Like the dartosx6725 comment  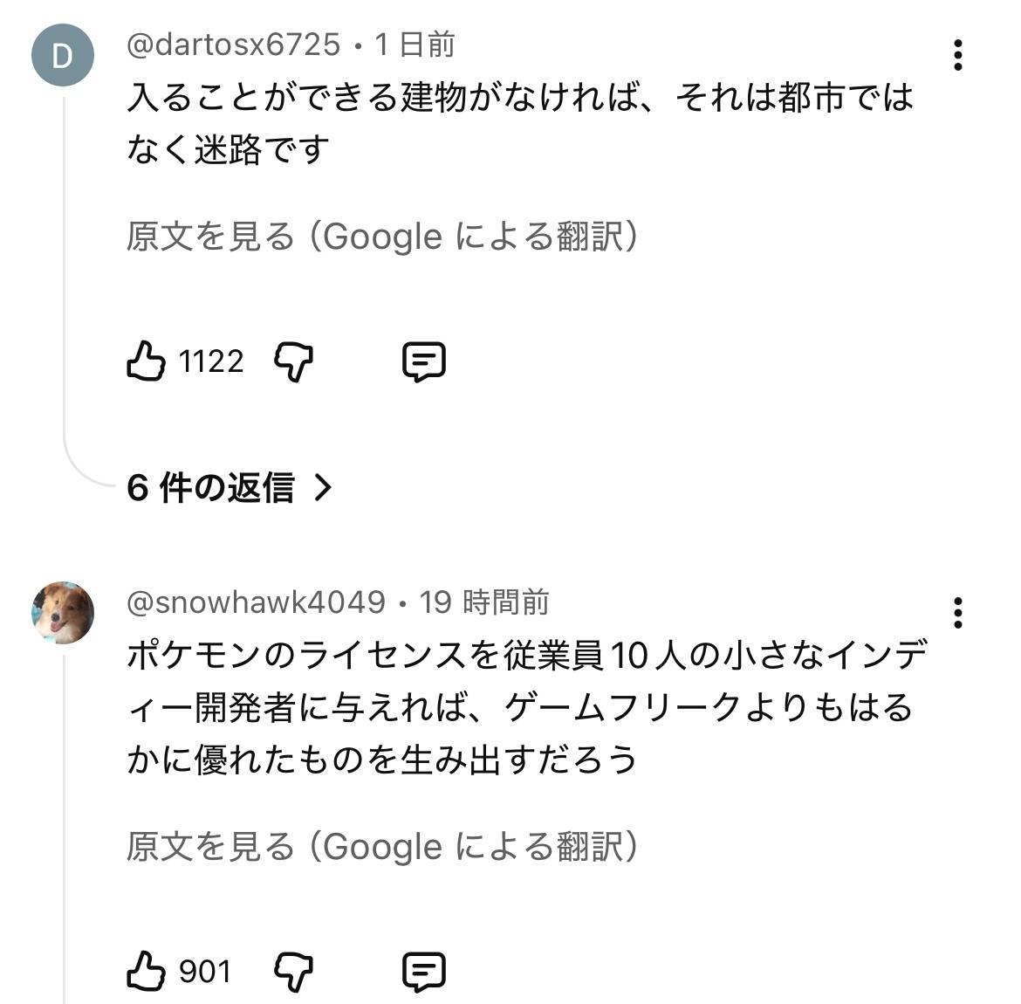coord(146,361)
